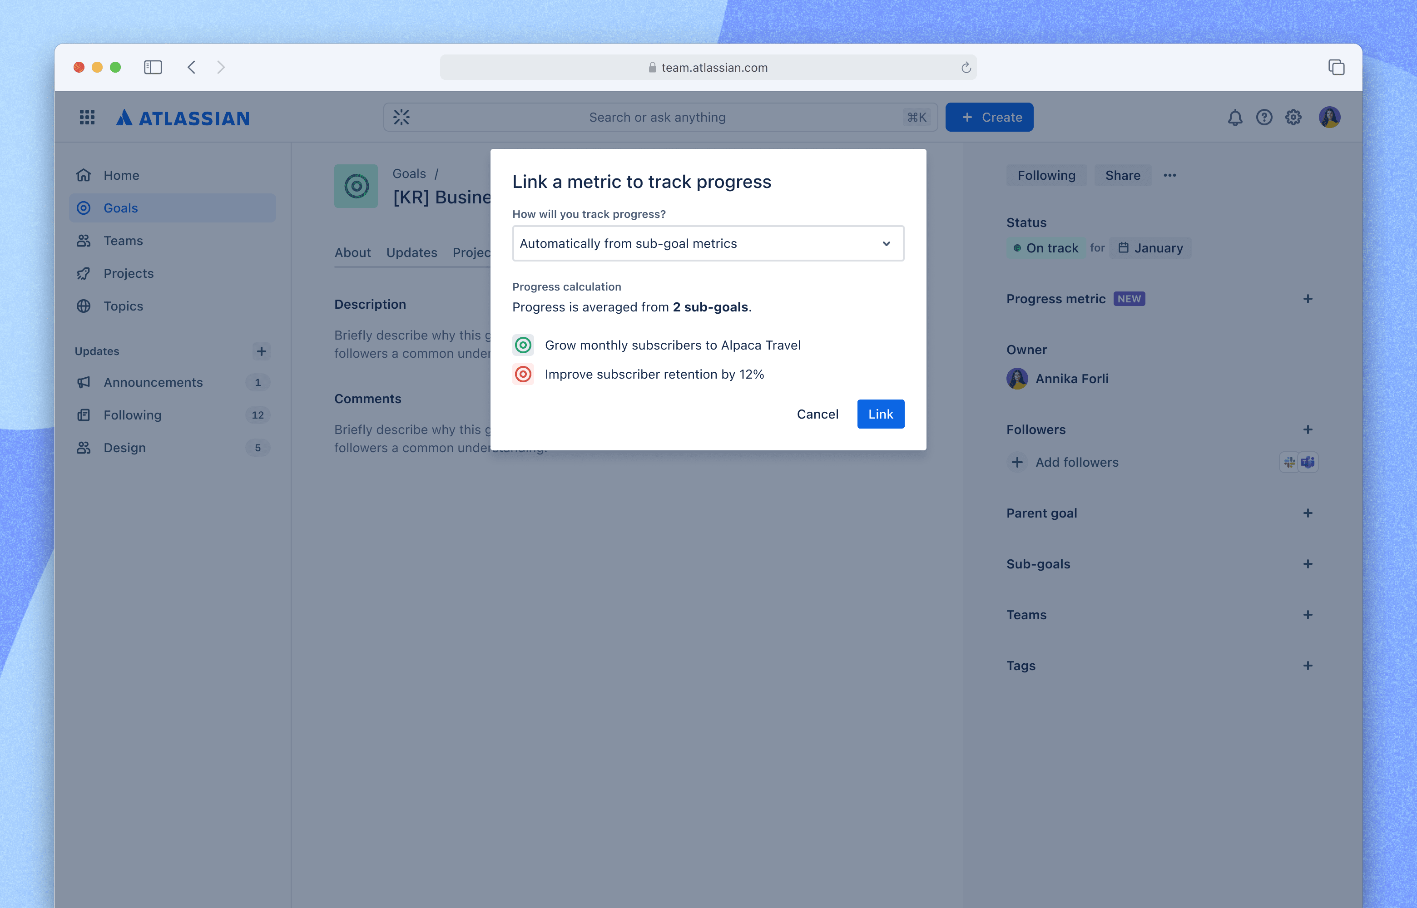
Task: Select Goals in the sidebar
Action: tap(172, 208)
